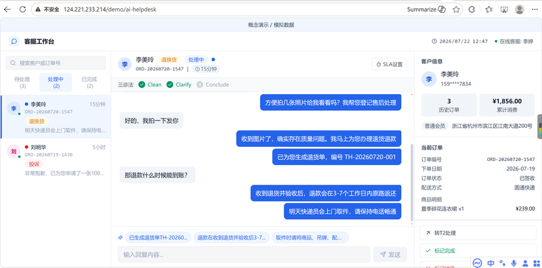
Task: Insert suggestion 已生成退货单TH-20260...
Action: point(159,238)
